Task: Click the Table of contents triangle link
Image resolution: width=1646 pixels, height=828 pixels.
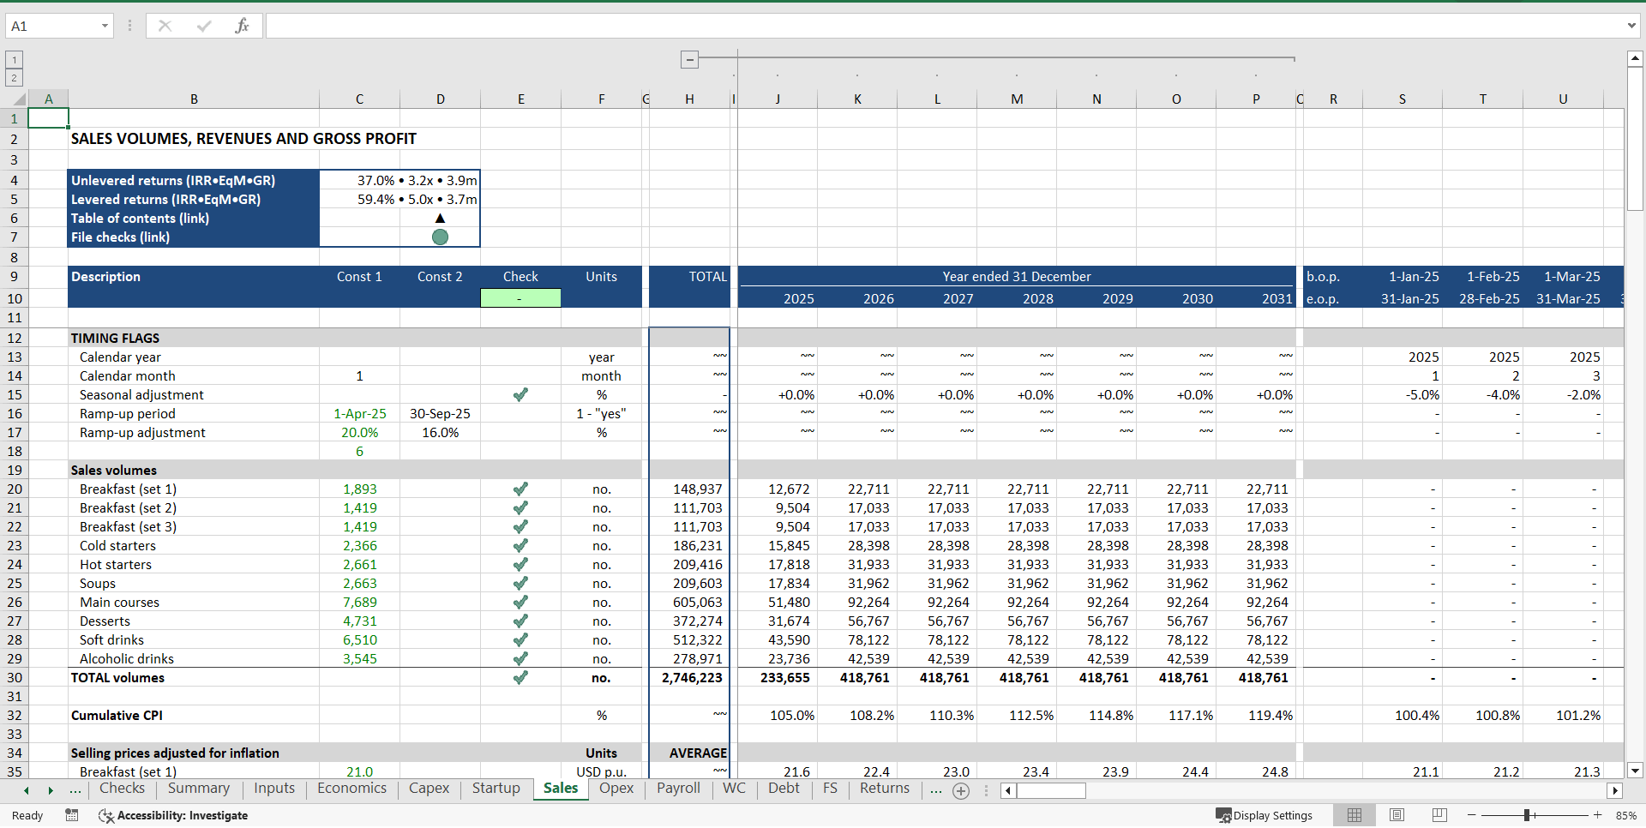Action: (440, 219)
